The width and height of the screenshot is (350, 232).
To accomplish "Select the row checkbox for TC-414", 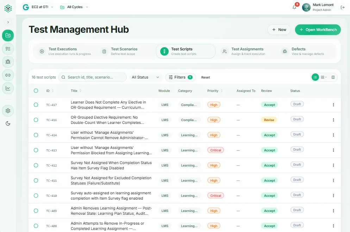I will pos(36,135).
